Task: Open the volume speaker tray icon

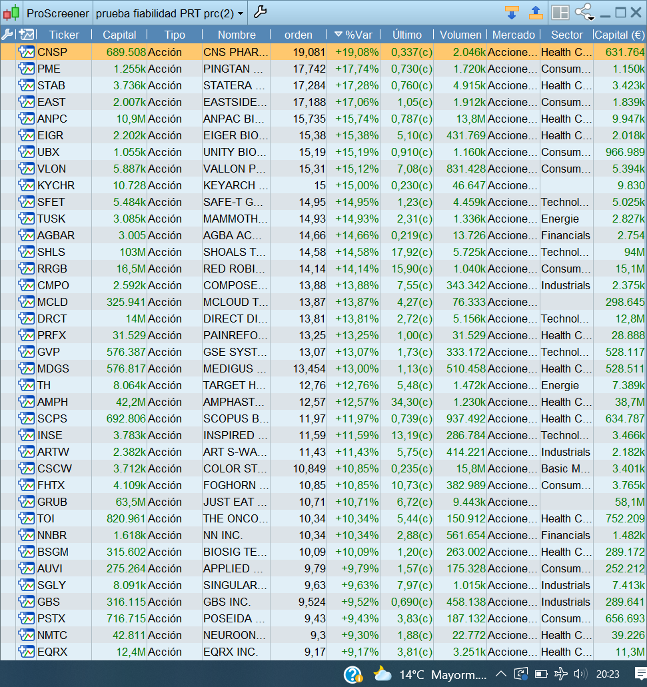Action: click(580, 674)
